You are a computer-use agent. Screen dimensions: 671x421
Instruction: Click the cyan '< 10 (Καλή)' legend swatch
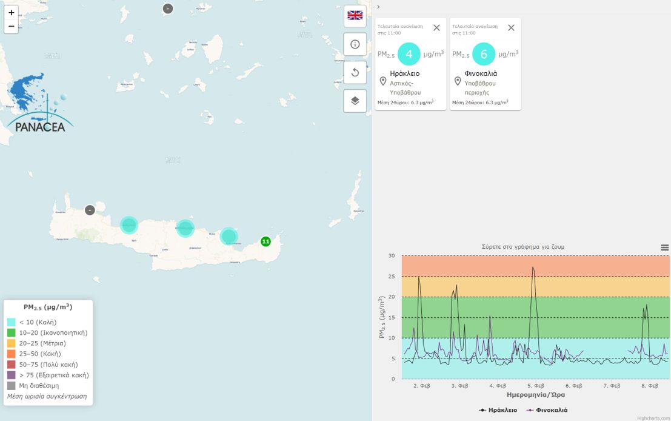click(x=11, y=322)
